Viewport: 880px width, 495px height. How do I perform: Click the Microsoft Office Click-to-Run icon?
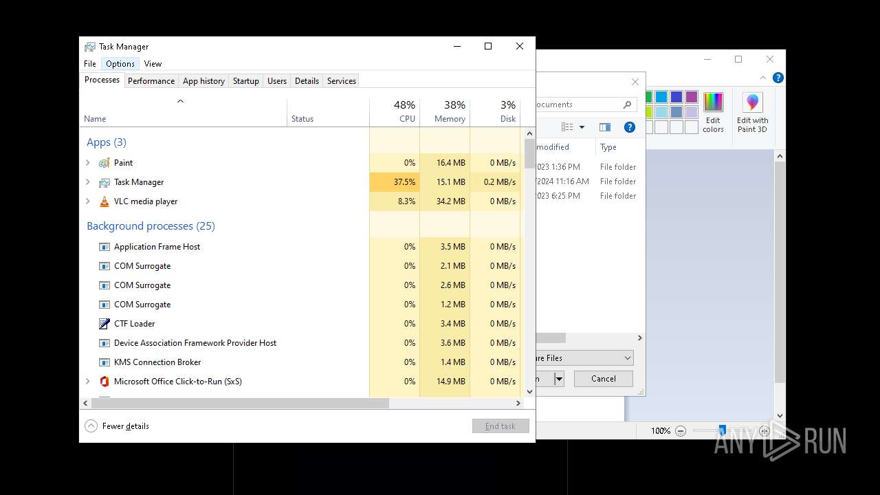104,382
